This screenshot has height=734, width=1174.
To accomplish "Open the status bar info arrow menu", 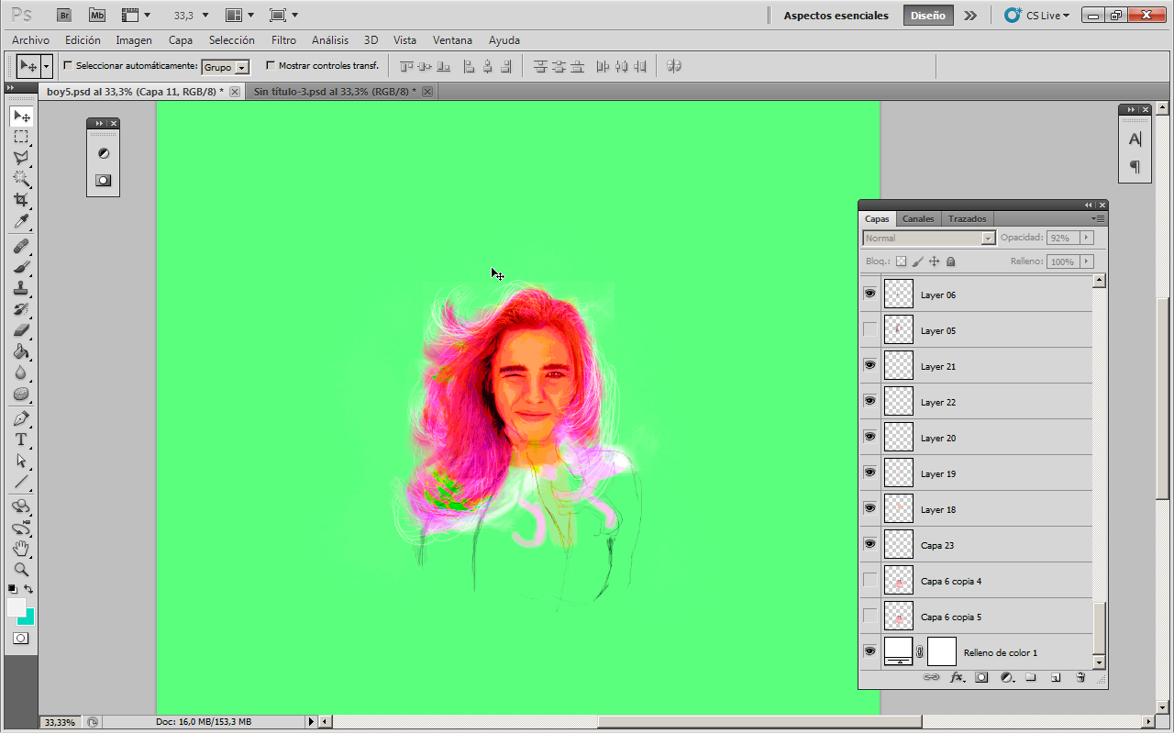I will point(312,722).
